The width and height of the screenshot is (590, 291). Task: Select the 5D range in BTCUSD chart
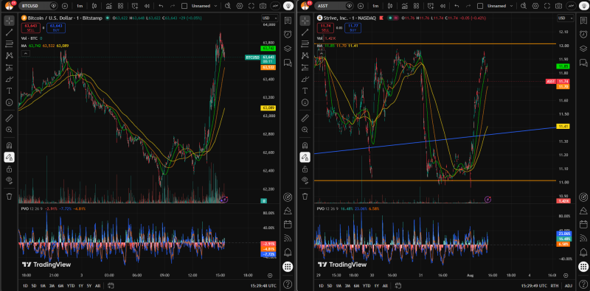[34, 286]
